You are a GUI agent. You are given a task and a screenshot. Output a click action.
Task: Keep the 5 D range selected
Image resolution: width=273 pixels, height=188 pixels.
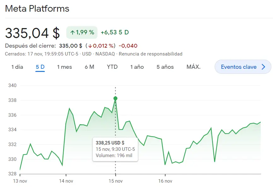[40, 67]
